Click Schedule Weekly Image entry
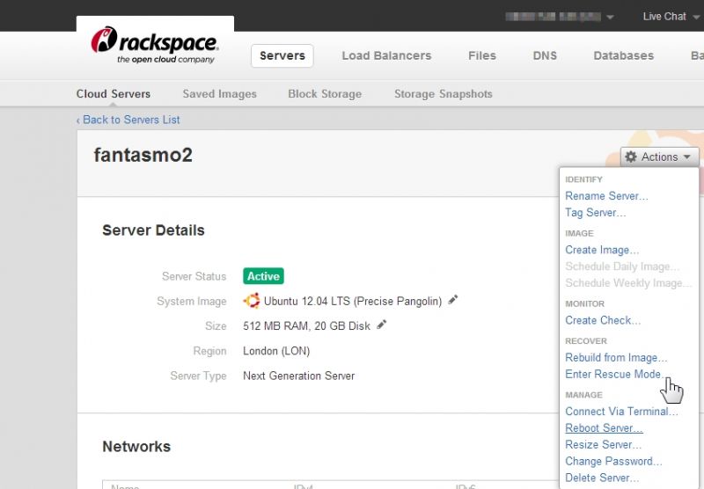Viewport: 704px width, 489px height. [x=627, y=283]
